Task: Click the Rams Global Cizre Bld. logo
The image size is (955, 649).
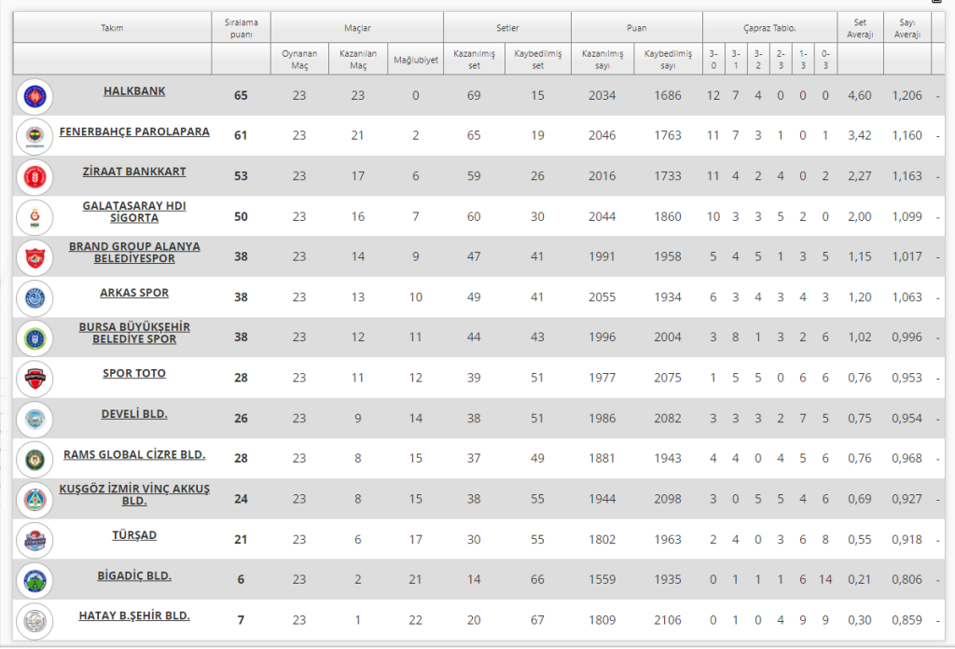Action: pyautogui.click(x=35, y=460)
